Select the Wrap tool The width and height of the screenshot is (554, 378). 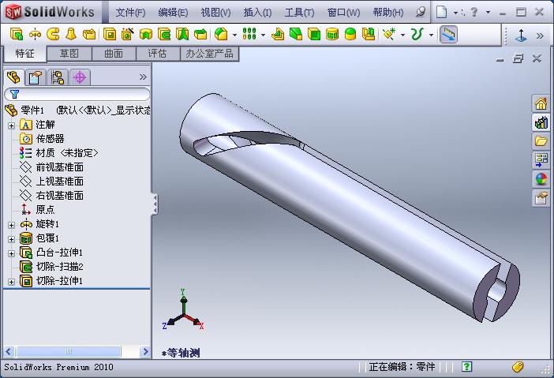tap(332, 34)
